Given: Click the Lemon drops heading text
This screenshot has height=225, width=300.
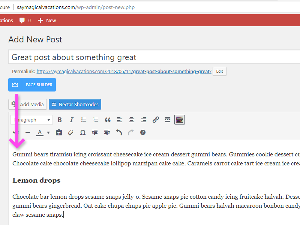Looking at the screenshot, I should click(36, 180).
